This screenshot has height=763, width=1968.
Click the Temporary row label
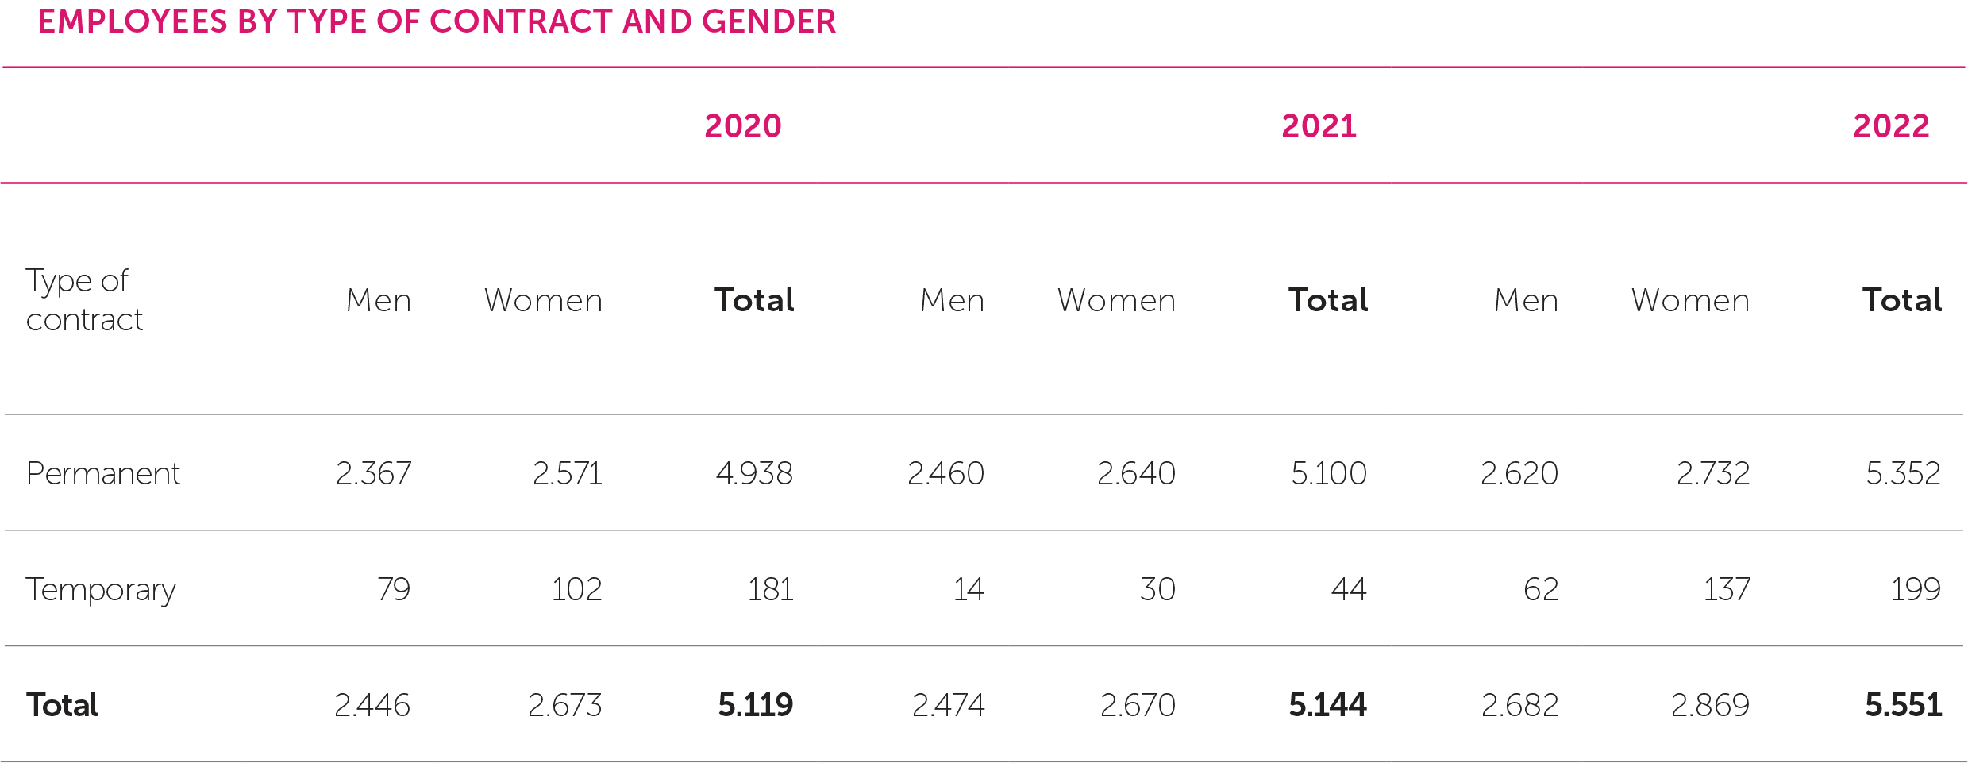(100, 590)
